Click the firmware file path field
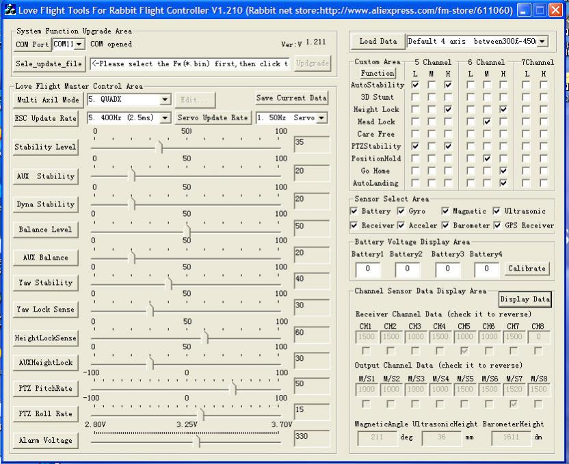The width and height of the screenshot is (569, 464). (x=190, y=64)
